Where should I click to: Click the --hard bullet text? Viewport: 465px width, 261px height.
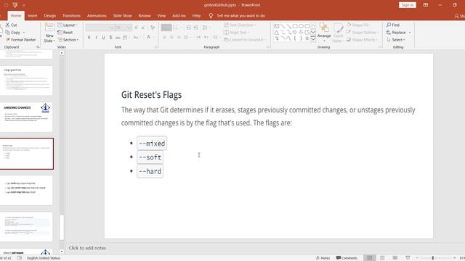[150, 171]
